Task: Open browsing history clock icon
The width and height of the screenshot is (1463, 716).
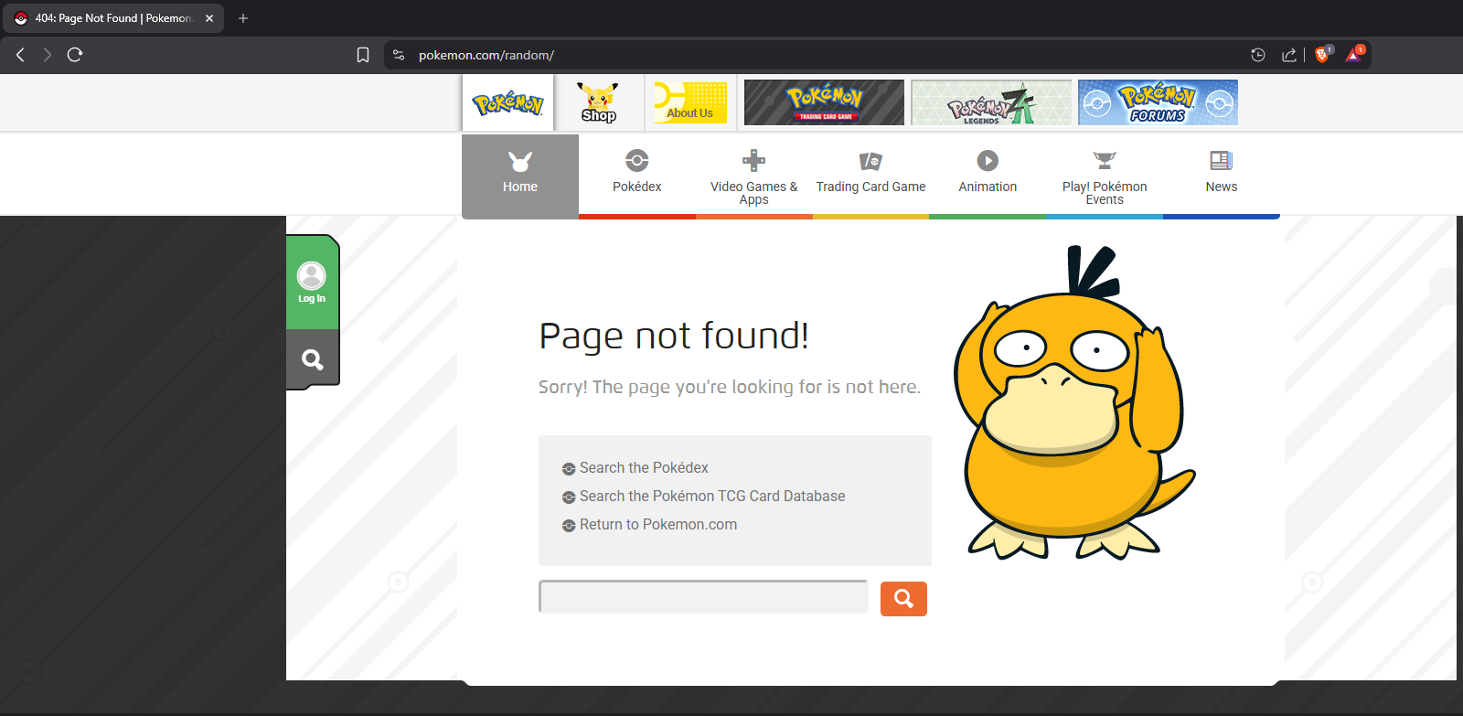Action: (1258, 55)
